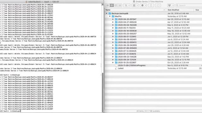
Task: Click folder icon of 2020-06-22-000413
Action: point(116,42)
